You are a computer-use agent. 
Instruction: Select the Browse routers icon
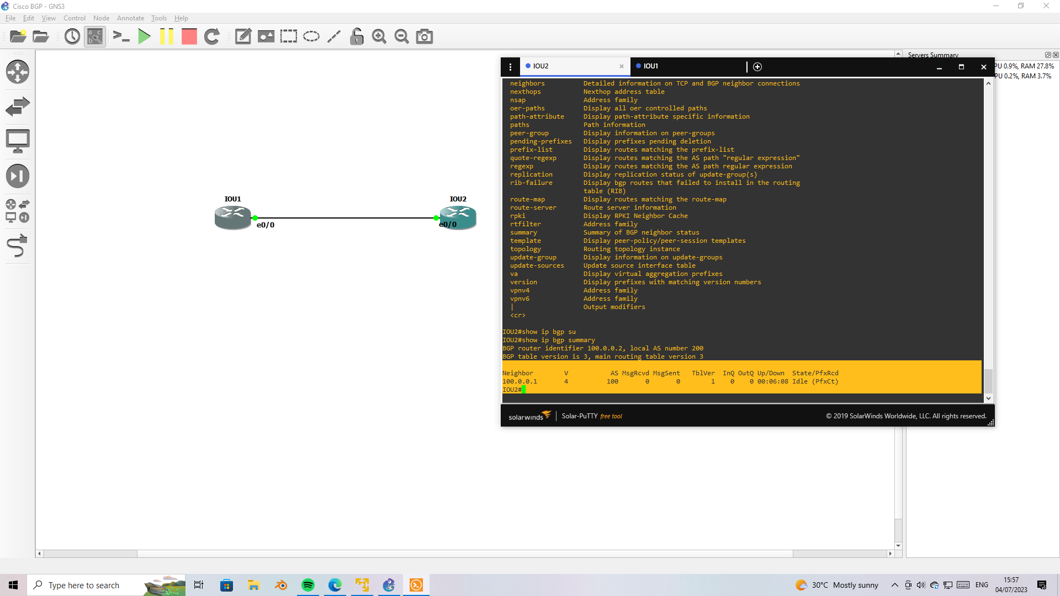[18, 72]
